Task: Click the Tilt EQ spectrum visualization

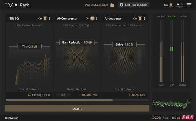Action: pos(33,69)
